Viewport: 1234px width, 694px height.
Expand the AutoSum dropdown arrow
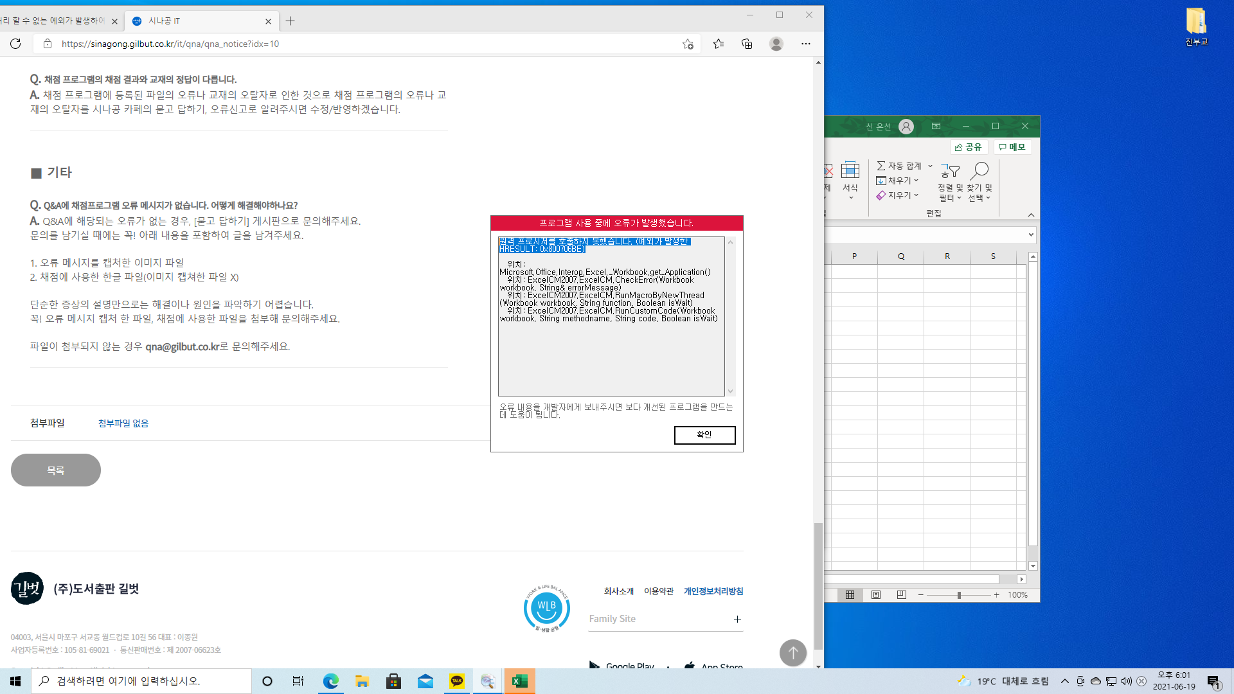pyautogui.click(x=930, y=166)
